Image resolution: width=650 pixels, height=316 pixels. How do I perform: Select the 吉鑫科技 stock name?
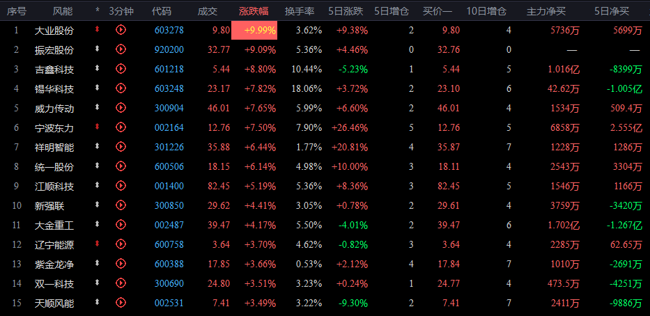pos(54,69)
